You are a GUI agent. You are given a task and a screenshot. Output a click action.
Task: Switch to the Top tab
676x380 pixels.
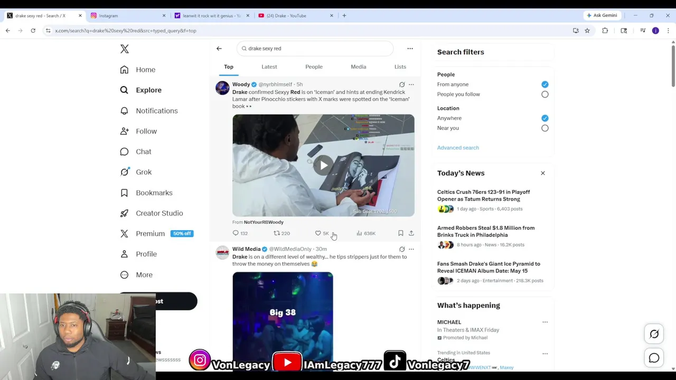click(x=229, y=67)
